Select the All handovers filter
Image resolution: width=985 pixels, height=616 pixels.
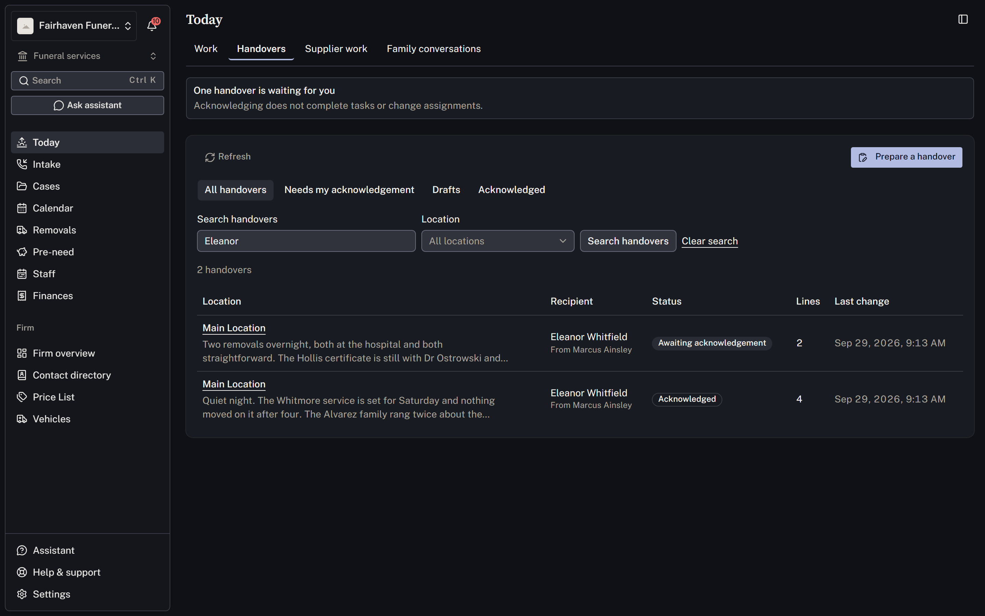[x=235, y=190]
